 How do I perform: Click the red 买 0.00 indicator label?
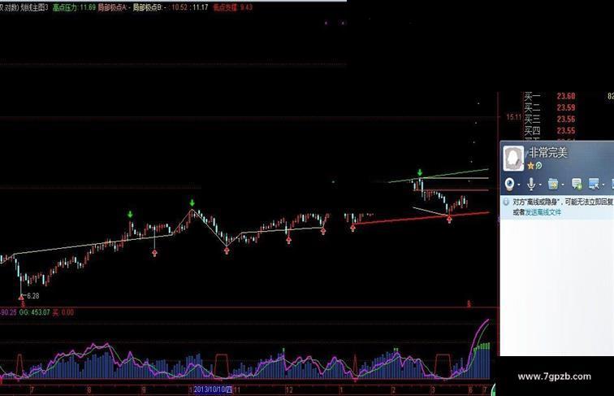click(63, 312)
